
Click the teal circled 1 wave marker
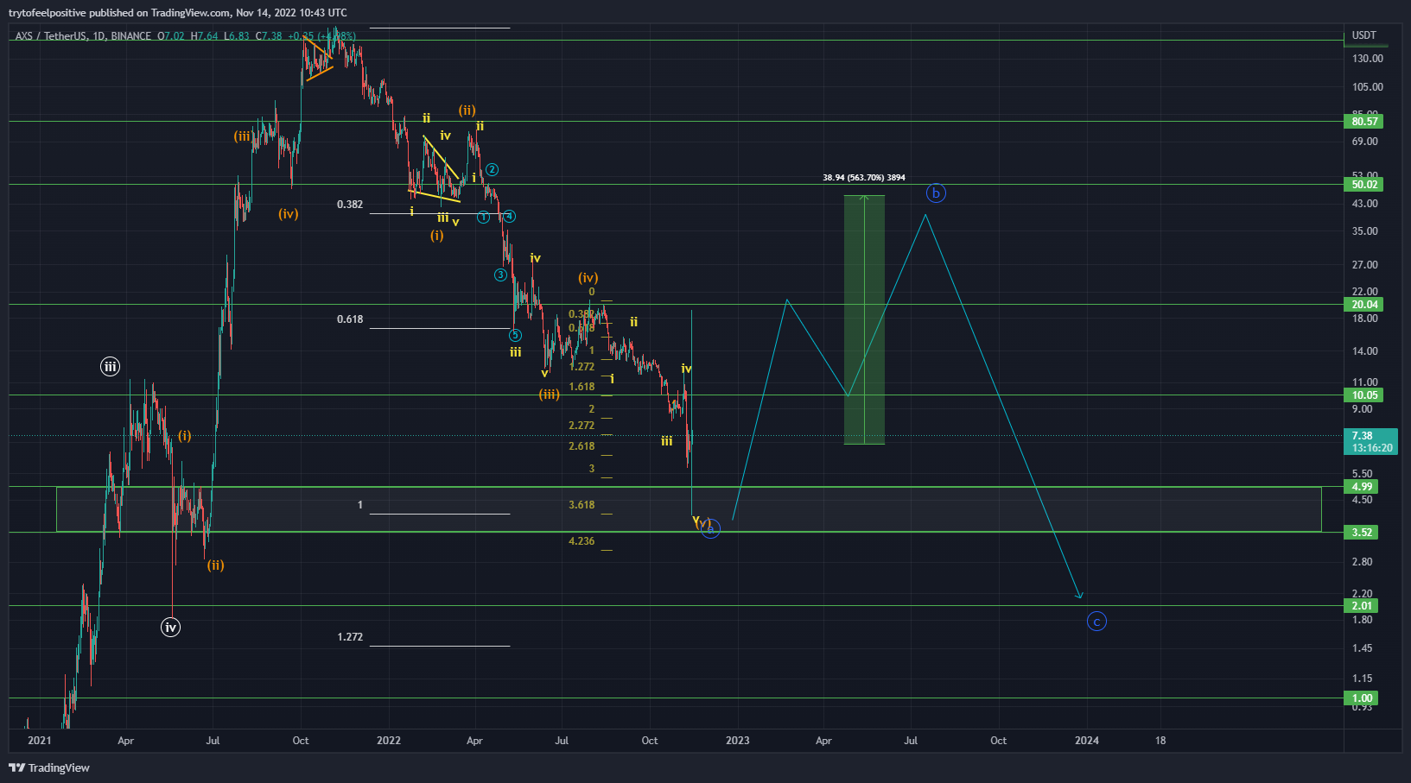click(x=484, y=217)
